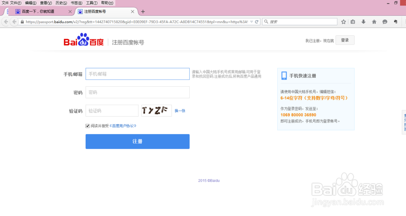Focus the 密码 password field
Viewport: 406px width, 216px height.
pos(138,92)
